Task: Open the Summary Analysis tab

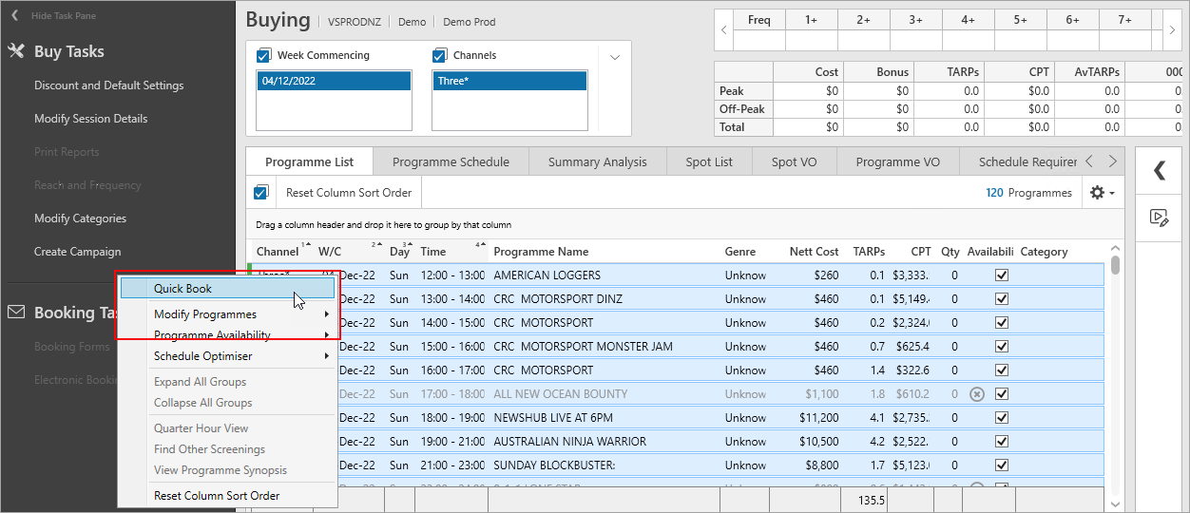Action: tap(597, 161)
